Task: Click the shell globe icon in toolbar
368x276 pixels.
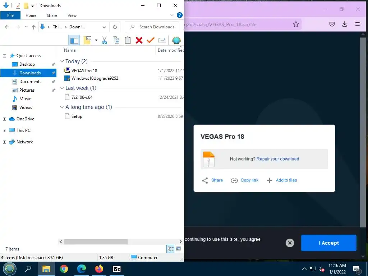Action: coord(176,40)
